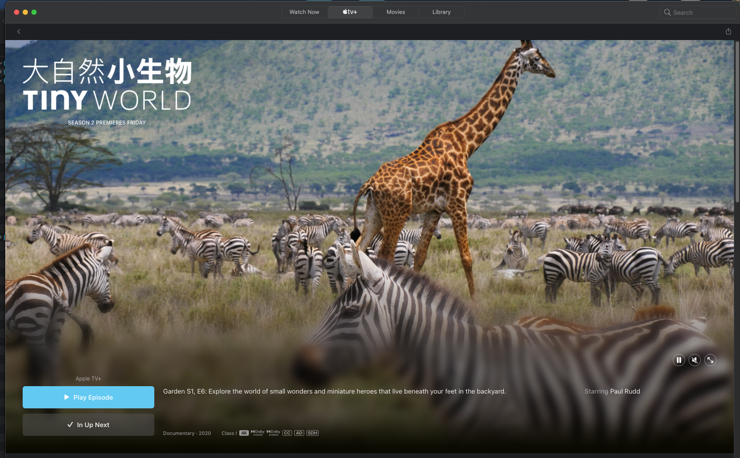The height and width of the screenshot is (458, 740).
Task: Close the TV app window
Action: coord(17,12)
